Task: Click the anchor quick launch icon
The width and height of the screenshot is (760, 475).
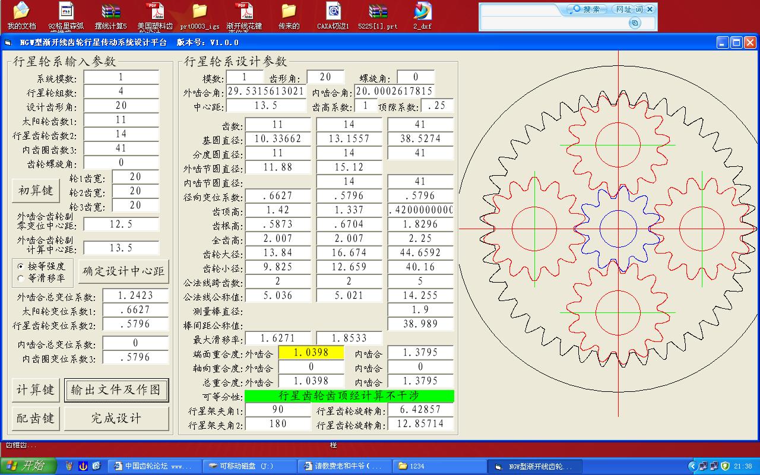Action: click(83, 466)
